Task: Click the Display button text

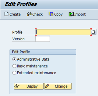Action: 32,86
